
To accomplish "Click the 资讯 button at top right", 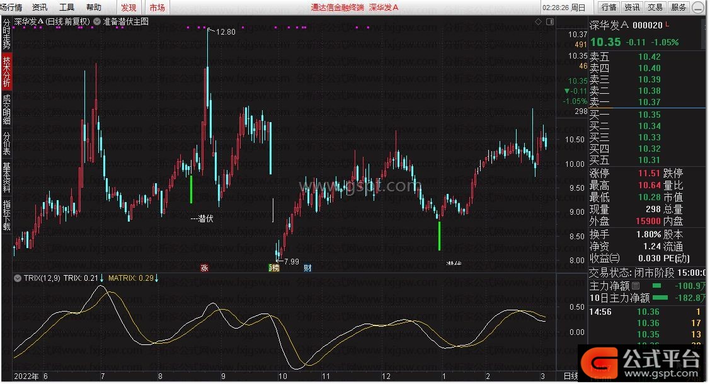I will 632,7.
